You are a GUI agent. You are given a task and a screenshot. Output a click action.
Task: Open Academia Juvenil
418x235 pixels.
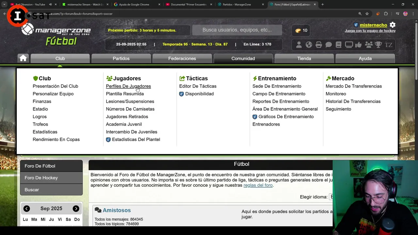pyautogui.click(x=124, y=124)
